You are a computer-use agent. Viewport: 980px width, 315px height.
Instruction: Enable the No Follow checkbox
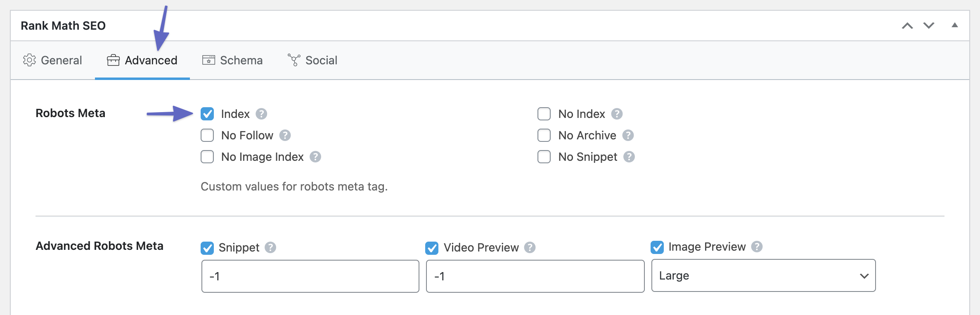[207, 135]
